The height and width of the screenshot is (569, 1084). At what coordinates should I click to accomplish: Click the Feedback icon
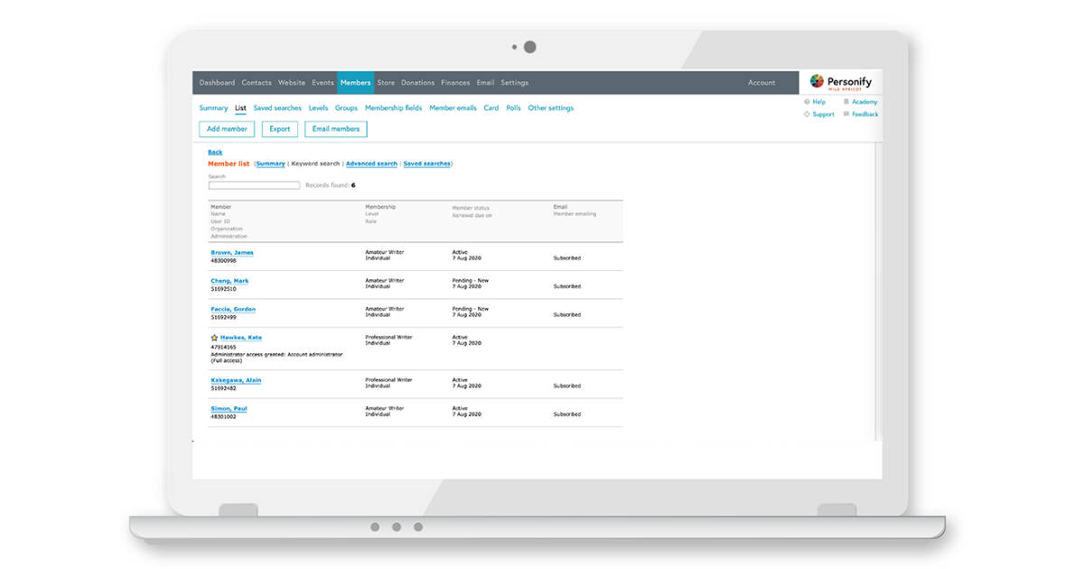[x=847, y=114]
